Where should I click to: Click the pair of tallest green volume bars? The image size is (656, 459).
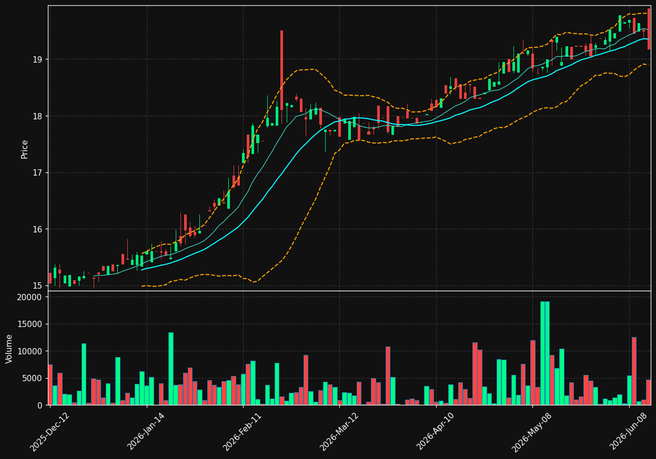tap(545, 353)
